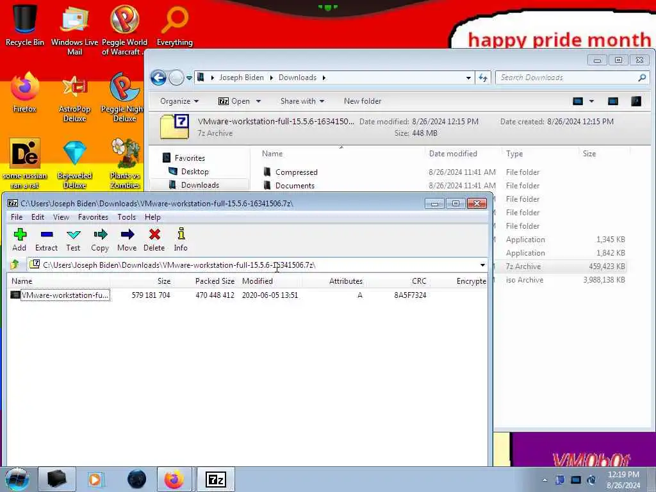The width and height of the screenshot is (656, 492).
Task: Click the Add button in 7-Zip toolbar
Action: pyautogui.click(x=19, y=240)
